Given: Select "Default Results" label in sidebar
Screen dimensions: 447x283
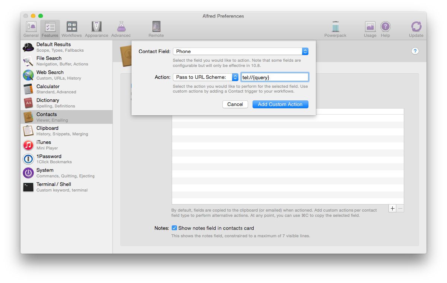Looking at the screenshot, I should (x=54, y=44).
